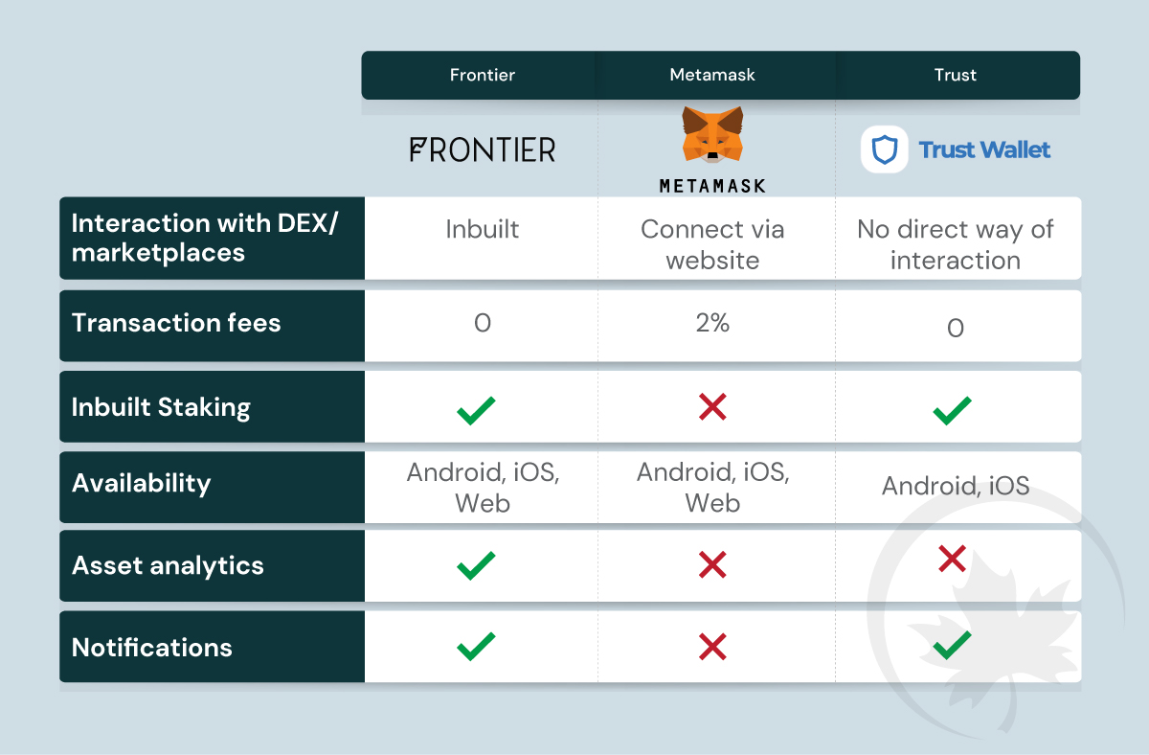The height and width of the screenshot is (755, 1149).
Task: Select the Frontier column header
Action: click(x=482, y=75)
